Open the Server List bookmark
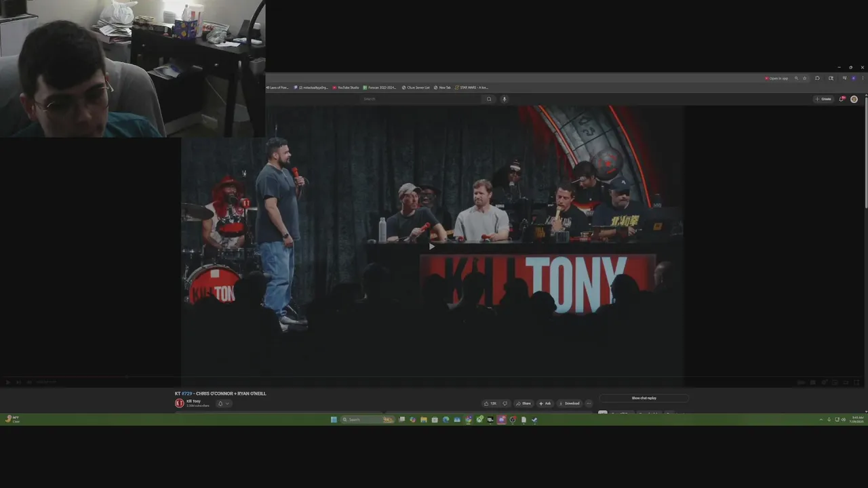 (x=416, y=87)
